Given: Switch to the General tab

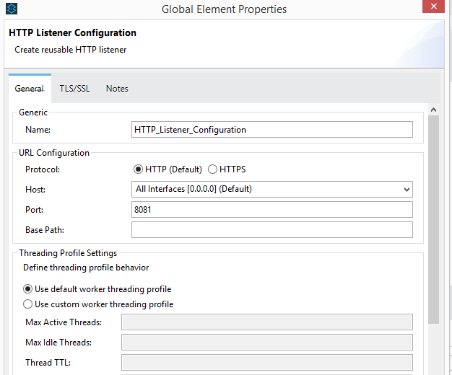Looking at the screenshot, I should click(30, 89).
